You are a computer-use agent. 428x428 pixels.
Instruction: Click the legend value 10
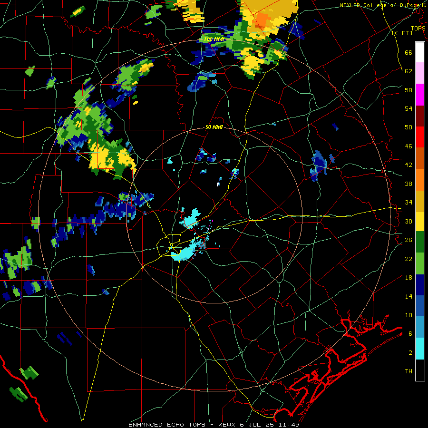point(409,315)
